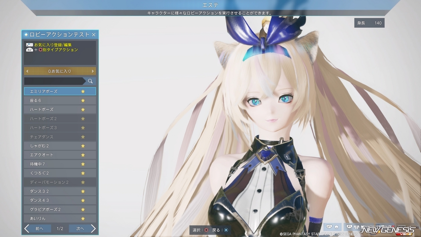Select the ディーバモーション2 action
421x237 pixels.
pos(60,182)
